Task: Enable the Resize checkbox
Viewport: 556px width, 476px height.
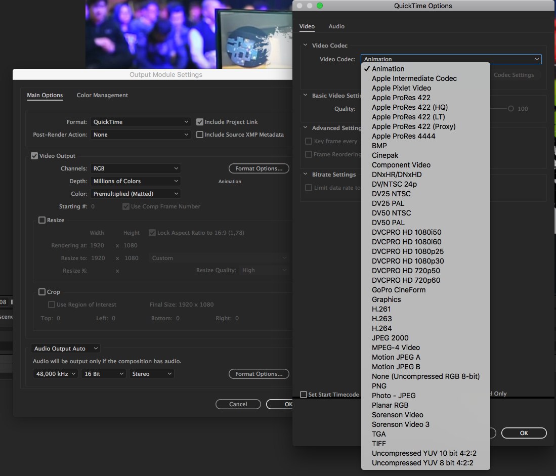Action: pos(42,220)
